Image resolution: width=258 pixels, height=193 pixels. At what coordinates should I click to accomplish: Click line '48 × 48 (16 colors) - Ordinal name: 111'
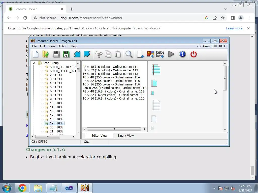(110, 67)
